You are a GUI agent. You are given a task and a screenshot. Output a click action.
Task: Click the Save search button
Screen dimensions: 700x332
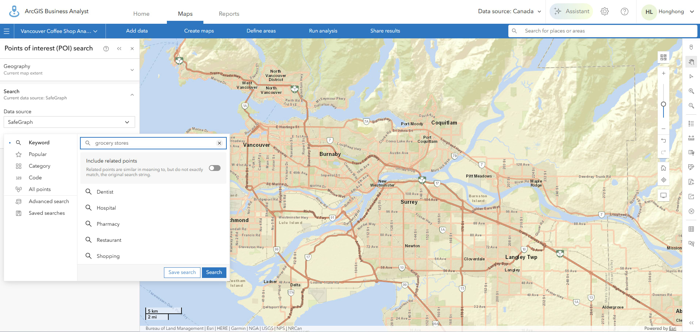pos(182,272)
